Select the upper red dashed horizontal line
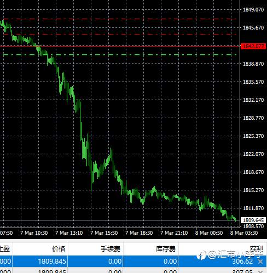The height and width of the screenshot is (273, 267). (x=120, y=19)
